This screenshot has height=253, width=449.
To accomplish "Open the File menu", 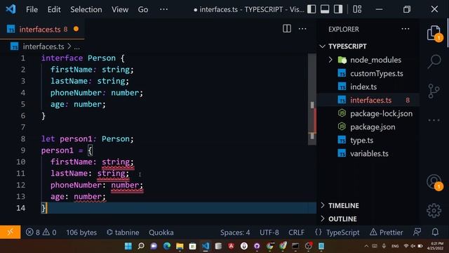I will 32,9.
